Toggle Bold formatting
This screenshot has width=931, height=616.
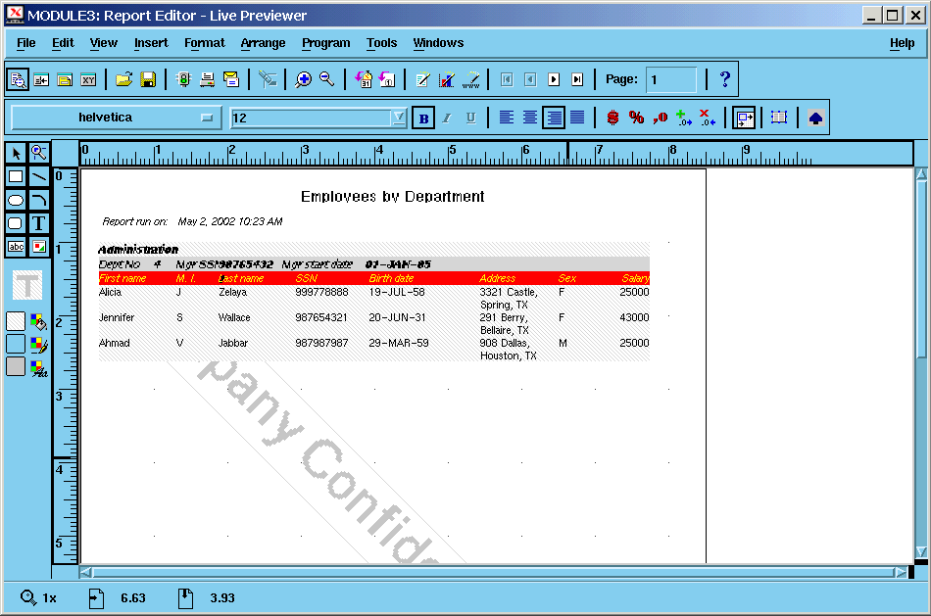pos(423,118)
